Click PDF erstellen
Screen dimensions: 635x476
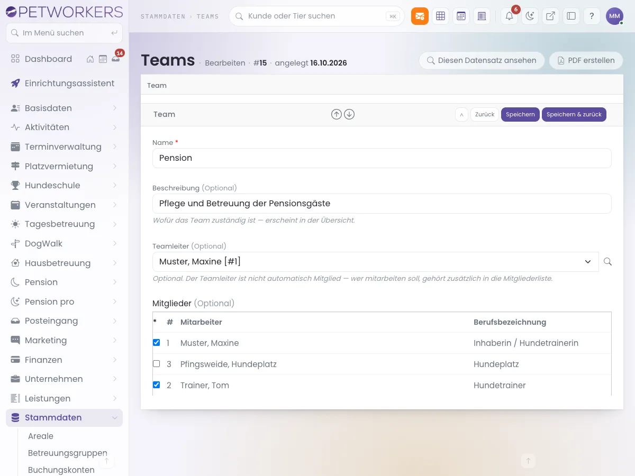click(x=586, y=60)
